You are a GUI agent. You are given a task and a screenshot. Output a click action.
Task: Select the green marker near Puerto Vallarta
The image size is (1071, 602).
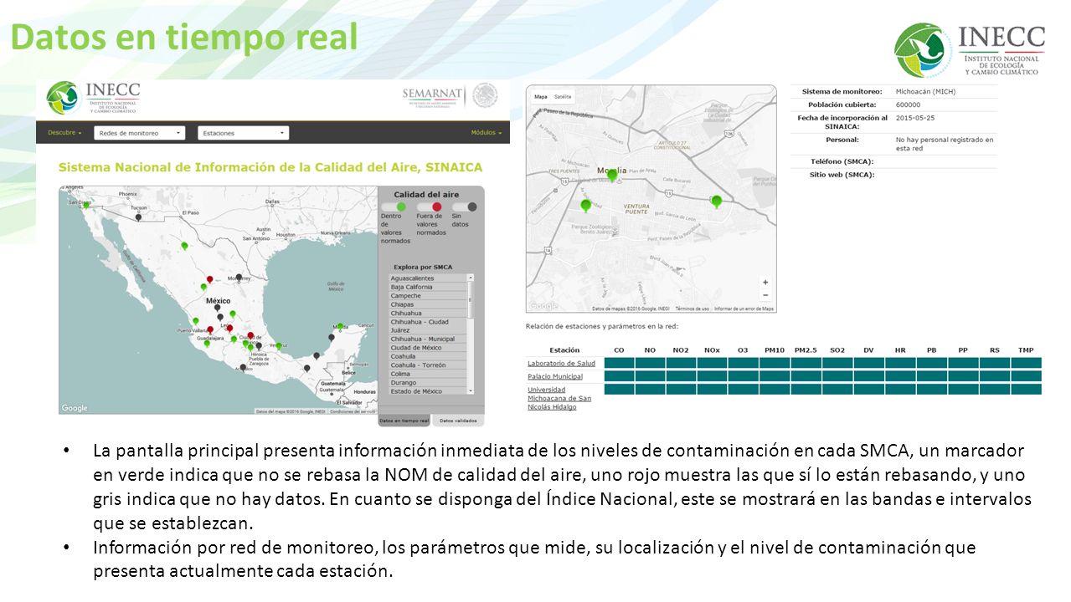pos(195,320)
